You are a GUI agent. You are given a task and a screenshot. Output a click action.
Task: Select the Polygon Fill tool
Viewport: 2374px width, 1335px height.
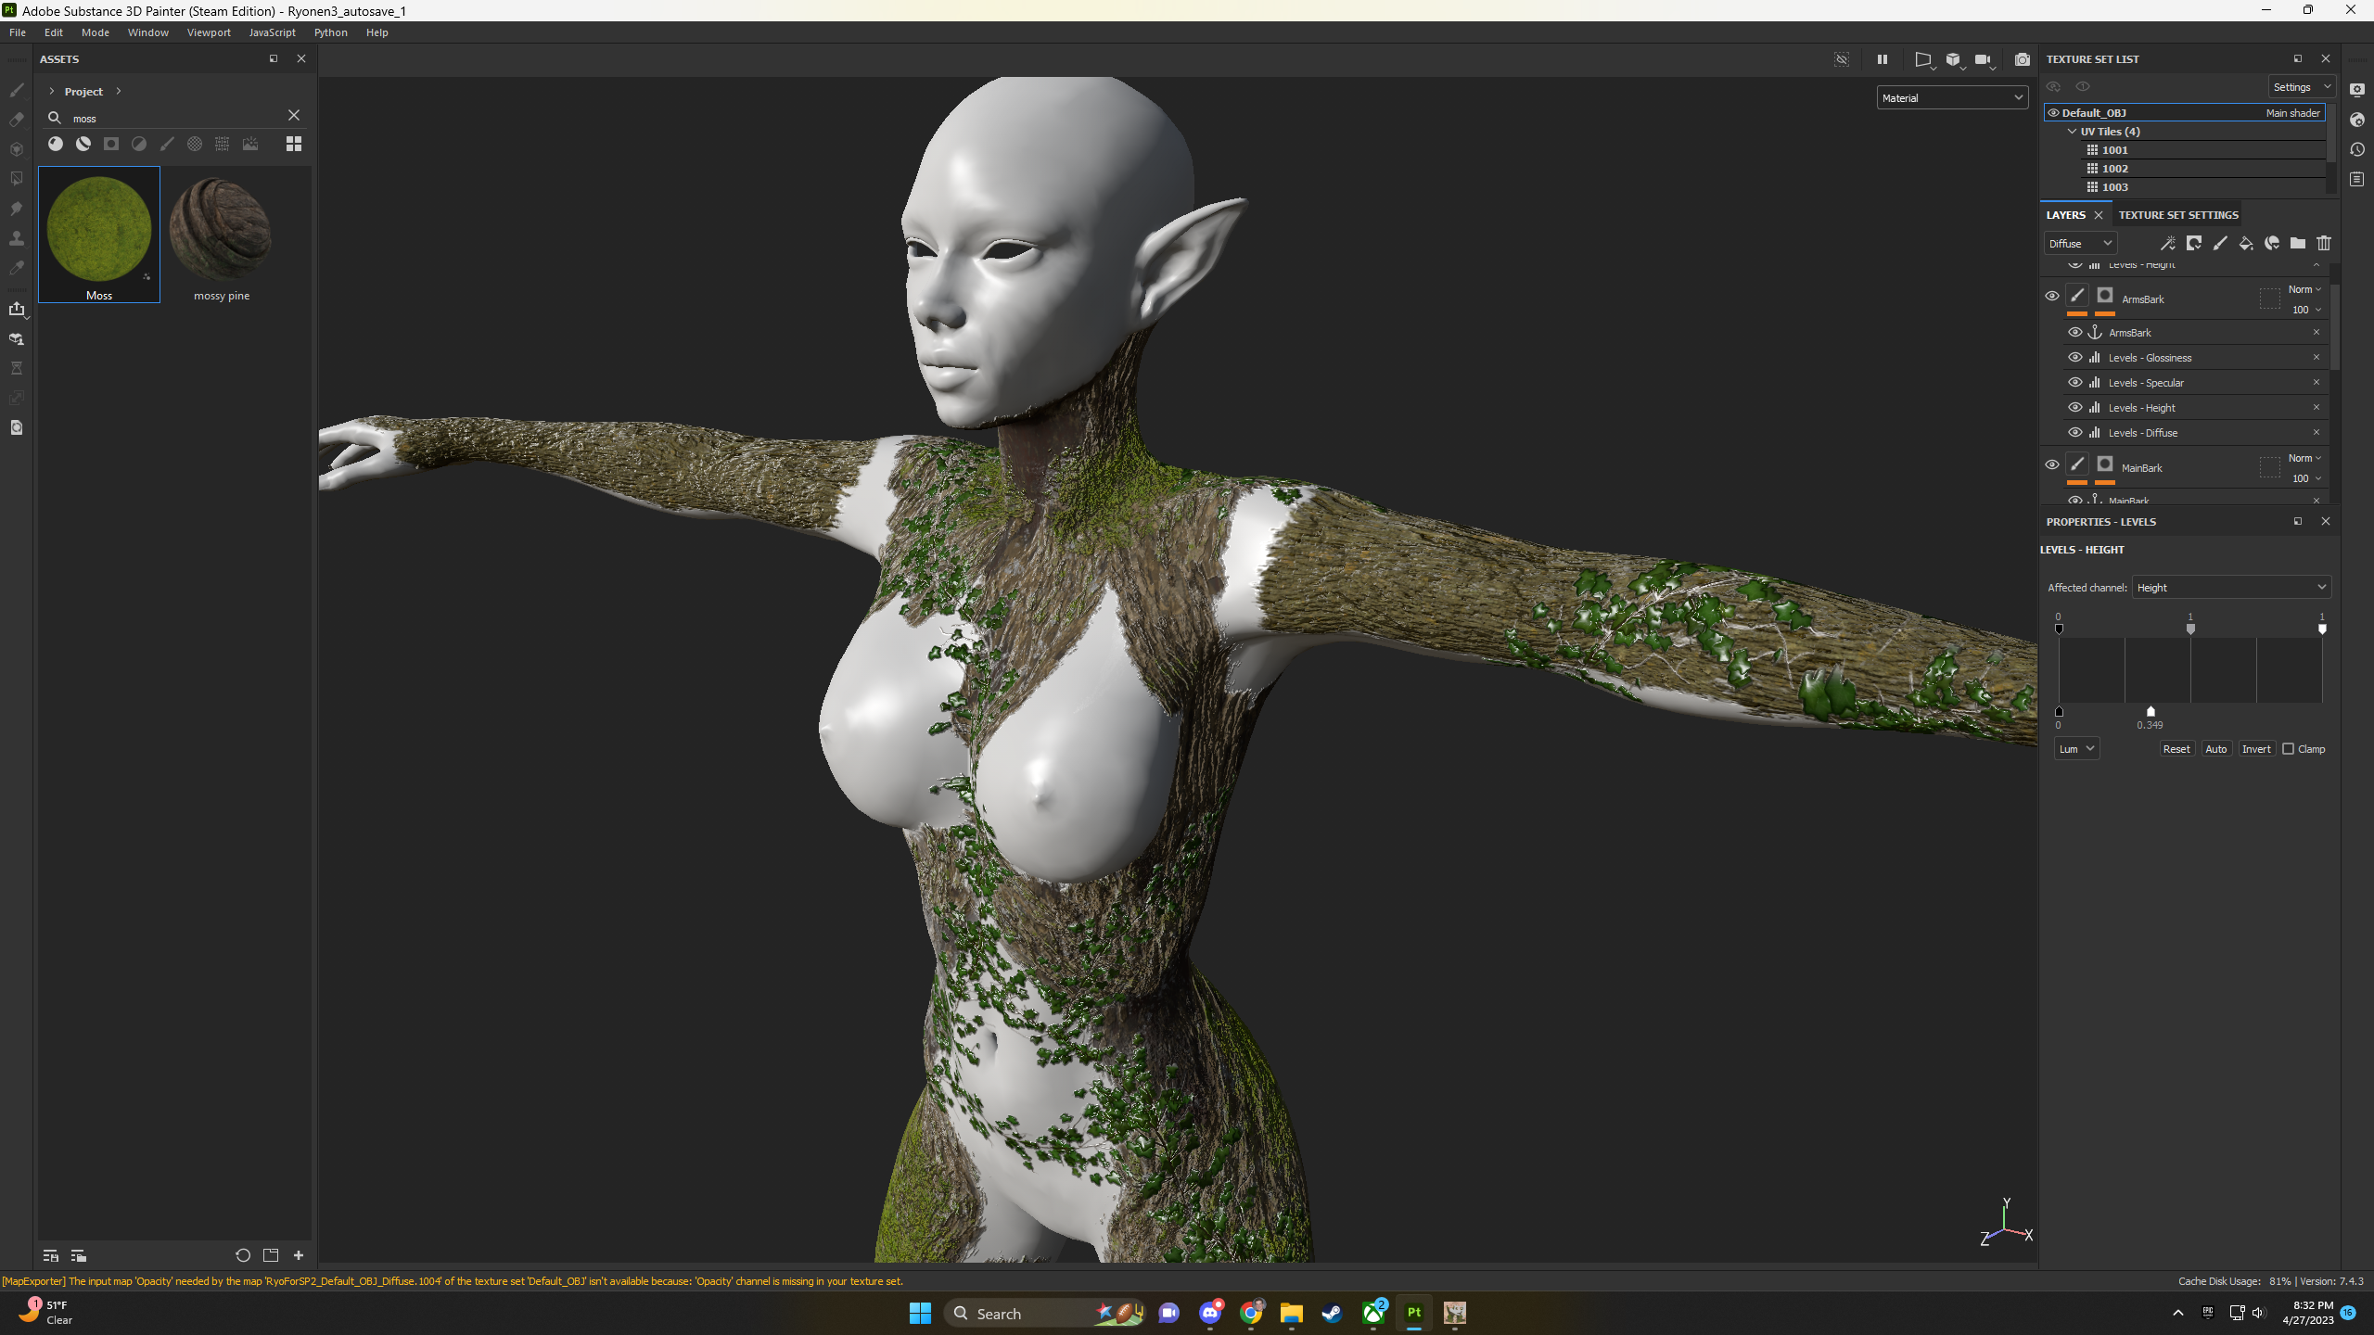click(17, 179)
